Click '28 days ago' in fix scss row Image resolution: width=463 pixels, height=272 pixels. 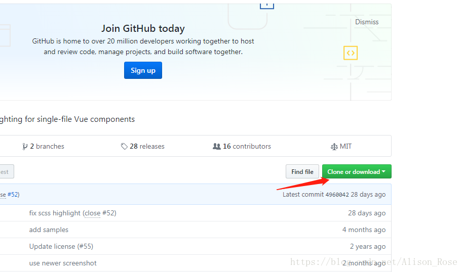click(367, 213)
